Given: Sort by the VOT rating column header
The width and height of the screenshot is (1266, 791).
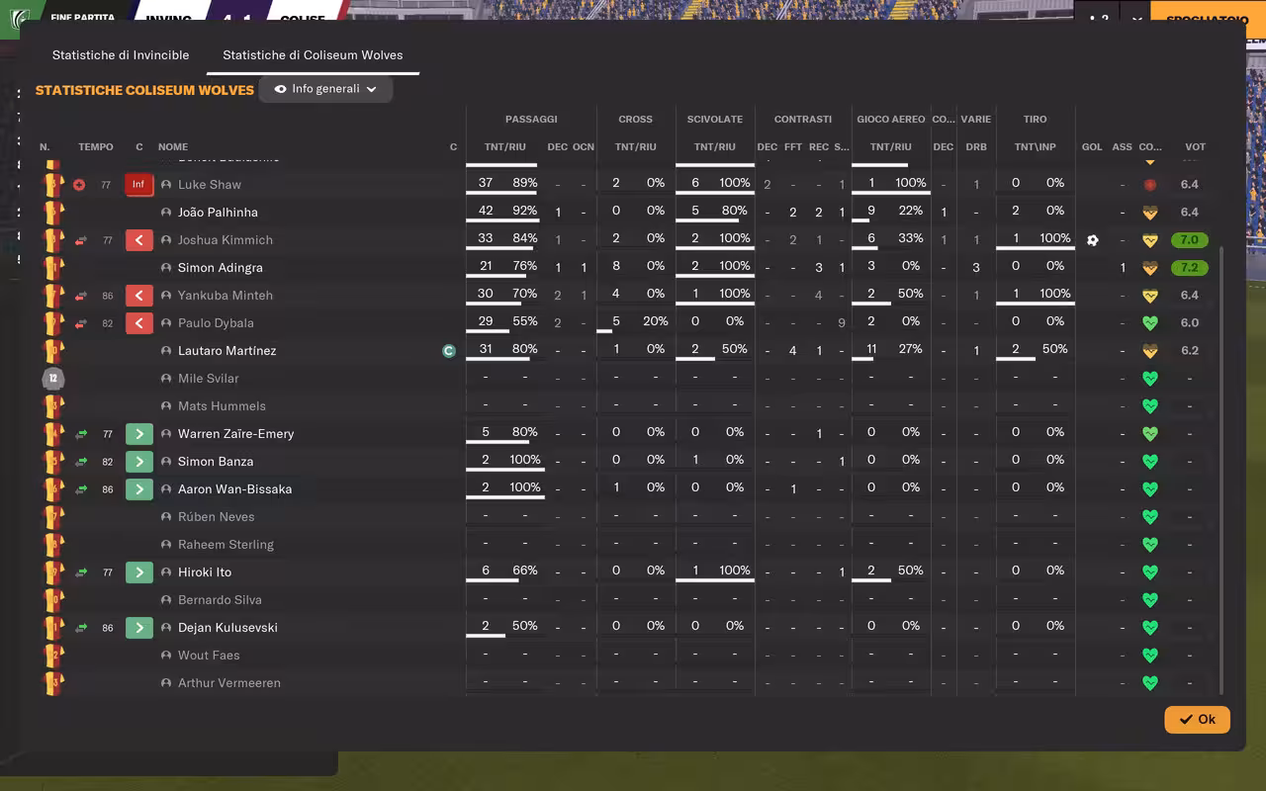Looking at the screenshot, I should tap(1195, 147).
